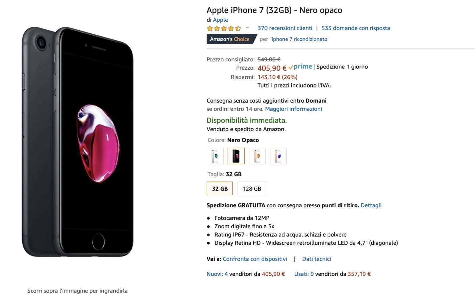475x300 pixels.
Task: Select the 32 GB storage option
Action: pos(219,188)
